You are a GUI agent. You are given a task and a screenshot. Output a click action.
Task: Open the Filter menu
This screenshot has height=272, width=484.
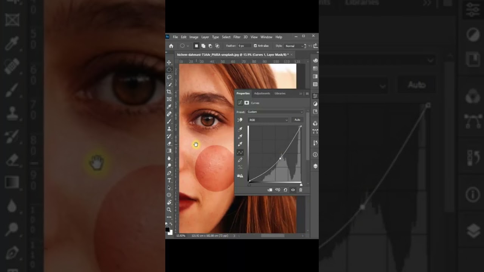tap(237, 37)
